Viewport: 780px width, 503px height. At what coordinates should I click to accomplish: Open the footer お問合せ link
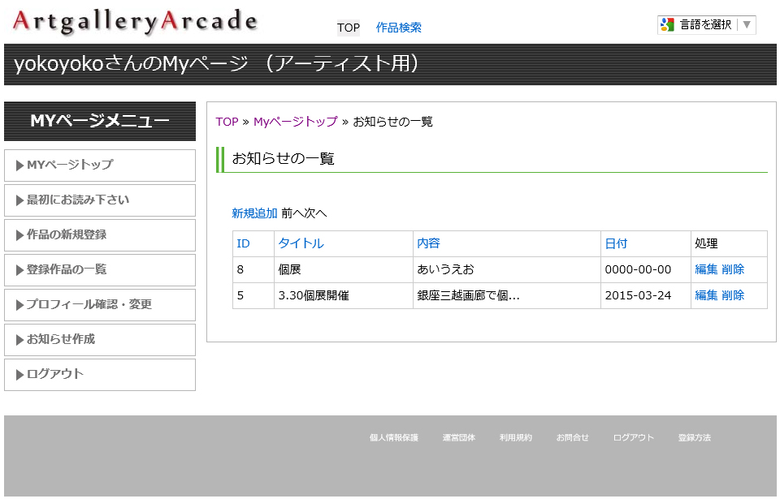(572, 438)
